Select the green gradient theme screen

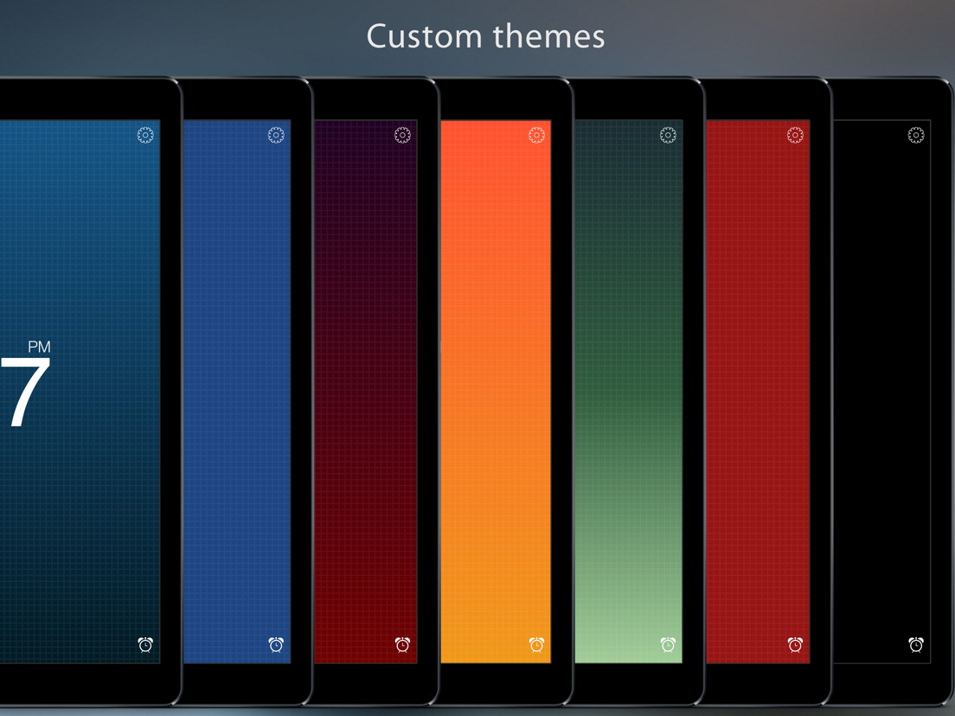(x=629, y=392)
